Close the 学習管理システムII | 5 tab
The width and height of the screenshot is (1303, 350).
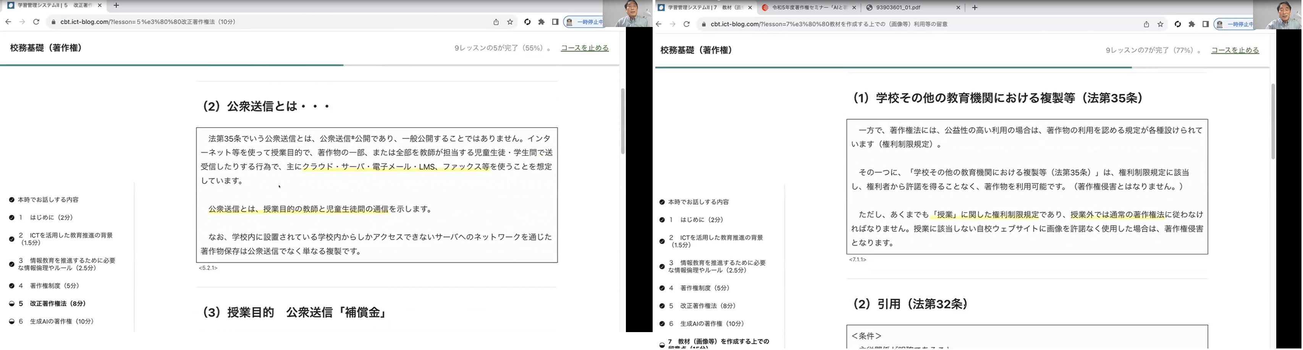coord(100,6)
